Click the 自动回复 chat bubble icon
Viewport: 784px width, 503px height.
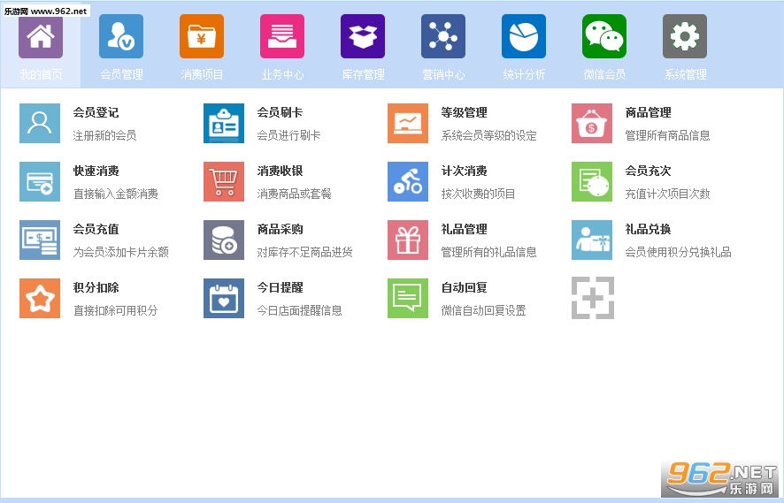408,298
